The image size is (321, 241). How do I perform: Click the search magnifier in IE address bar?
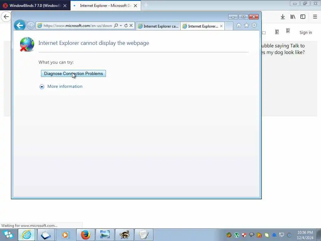pyautogui.click(x=116, y=26)
